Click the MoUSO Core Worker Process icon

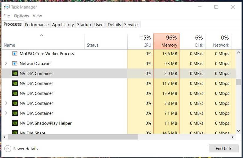point(15,54)
